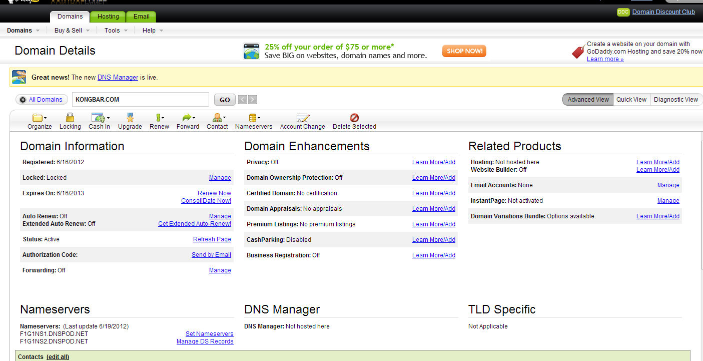The height and width of the screenshot is (361, 703).
Task: Click the red price tag icon
Action: pyautogui.click(x=578, y=51)
